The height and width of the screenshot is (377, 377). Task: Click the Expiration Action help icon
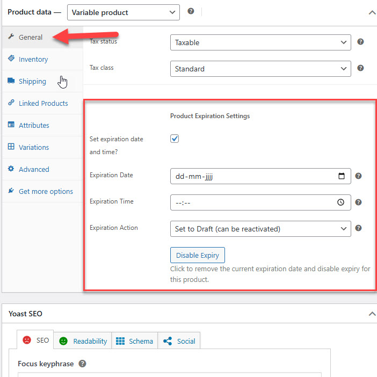(358, 228)
